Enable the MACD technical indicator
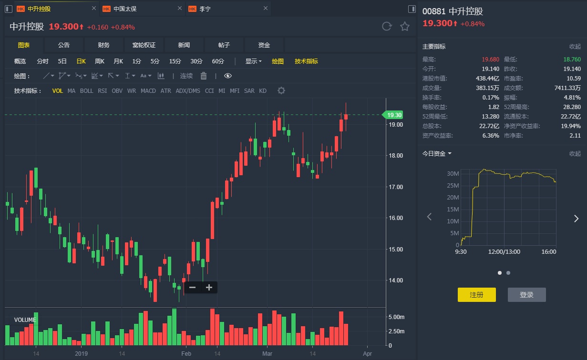 (148, 90)
